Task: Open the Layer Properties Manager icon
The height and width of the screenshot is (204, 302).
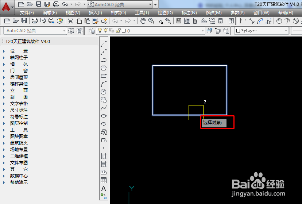Action: click(x=91, y=31)
